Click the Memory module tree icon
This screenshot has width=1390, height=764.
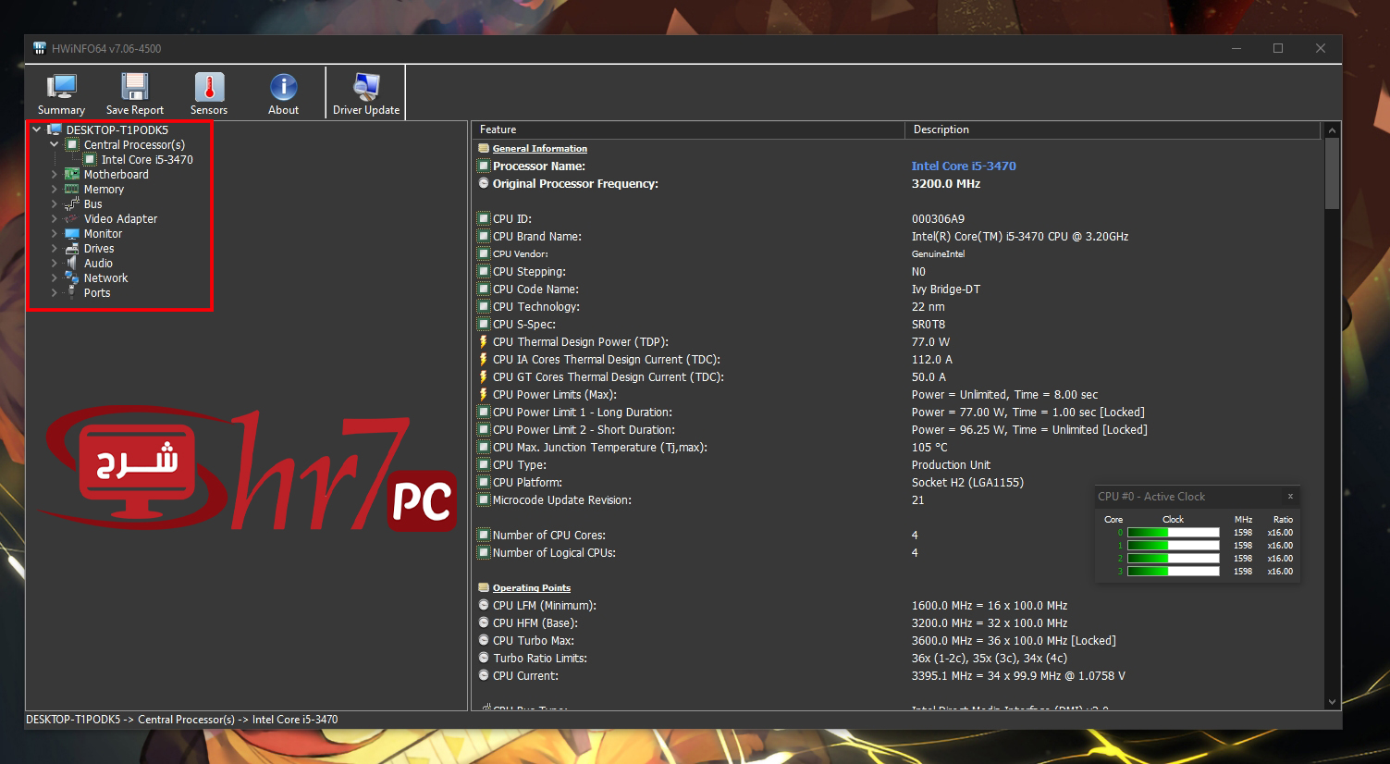point(72,189)
